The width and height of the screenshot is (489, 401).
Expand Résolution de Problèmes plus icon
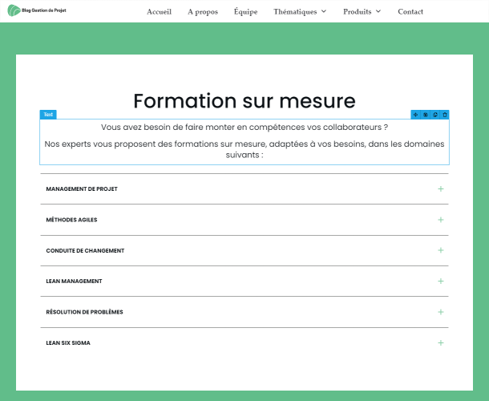point(440,312)
